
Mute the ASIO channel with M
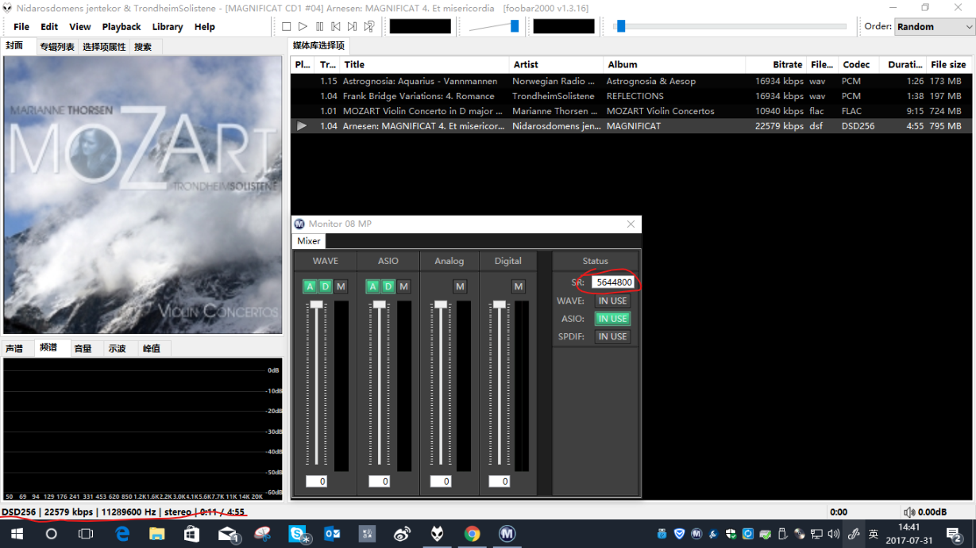[403, 286]
